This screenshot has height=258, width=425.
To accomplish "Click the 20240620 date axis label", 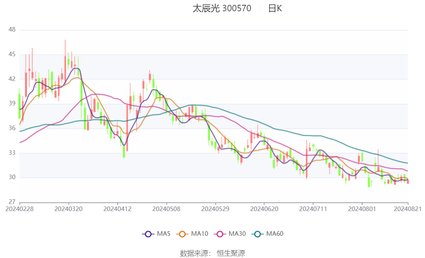I will [x=264, y=209].
